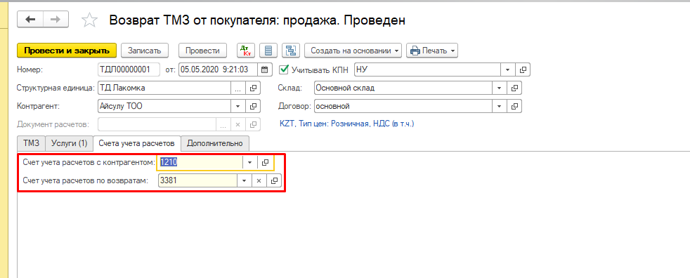
Task: Open НУ field value with open button
Action: pyautogui.click(x=523, y=69)
